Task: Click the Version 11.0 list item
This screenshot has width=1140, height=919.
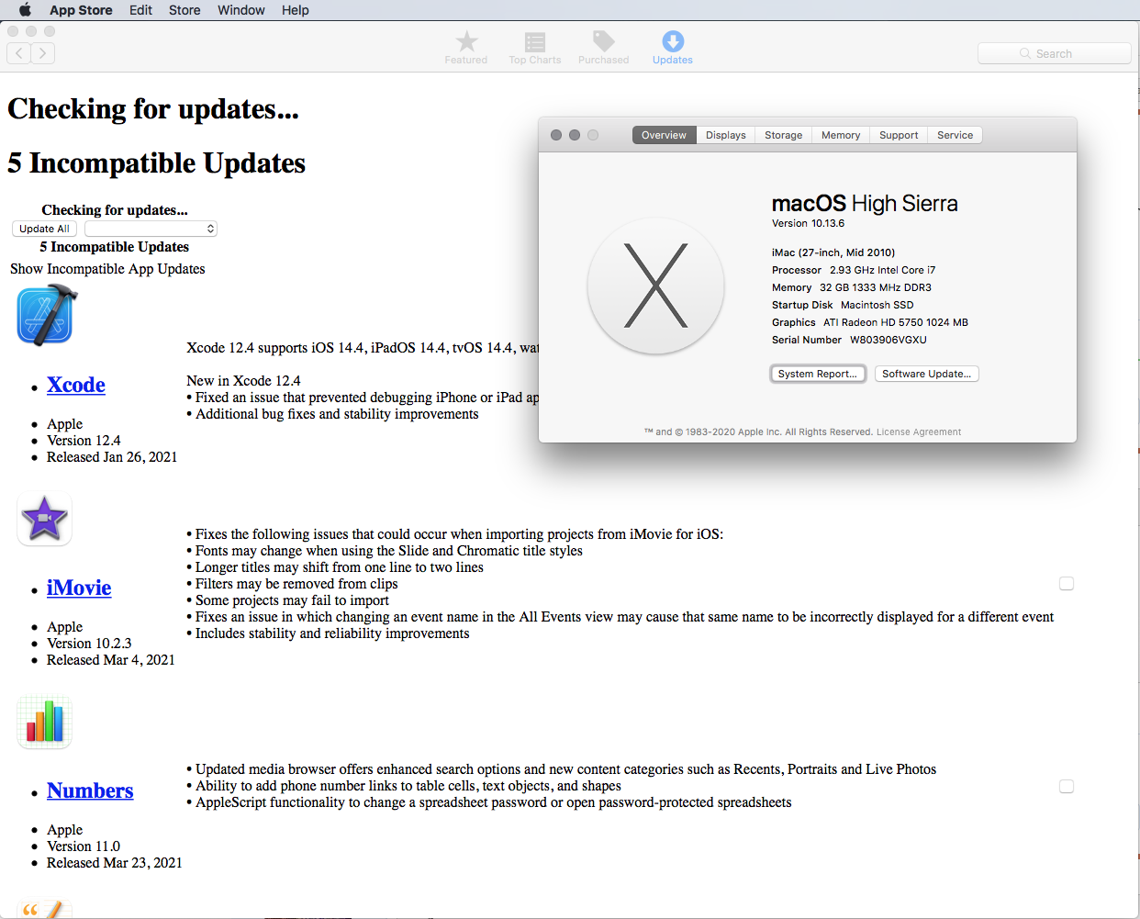Action: pos(84,846)
